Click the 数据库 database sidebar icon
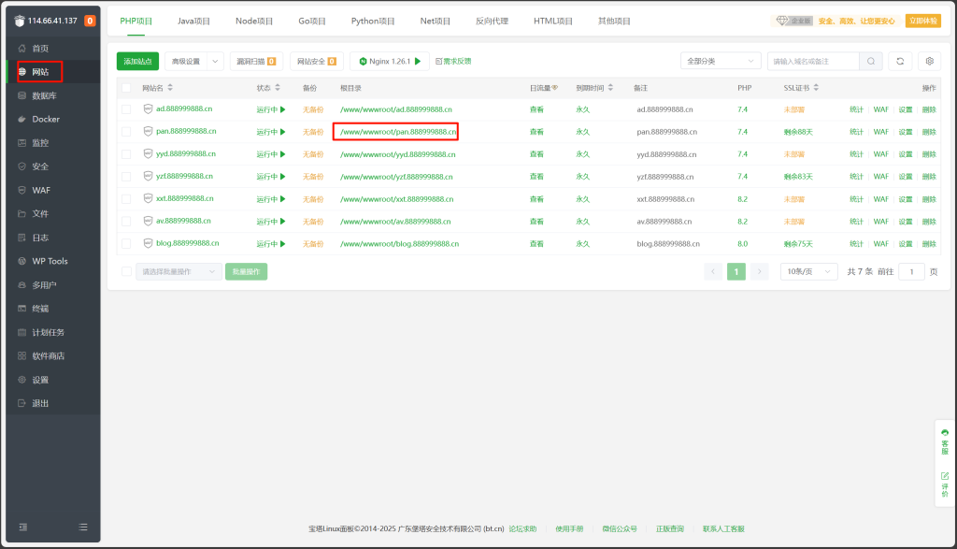Image resolution: width=957 pixels, height=549 pixels. 21,95
